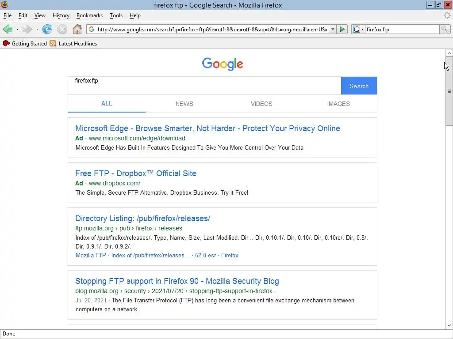This screenshot has height=339, width=453.
Task: Click the Jul 20, 2021 date text
Action: [x=91, y=300]
